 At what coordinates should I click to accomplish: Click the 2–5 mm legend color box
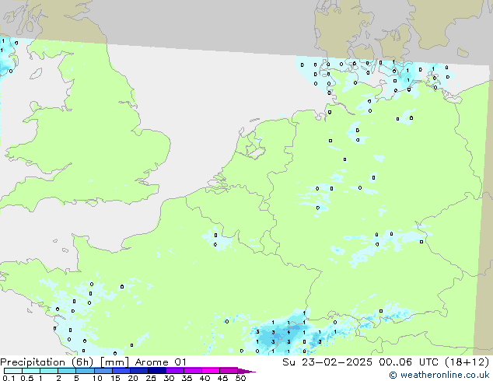(x=67, y=371)
